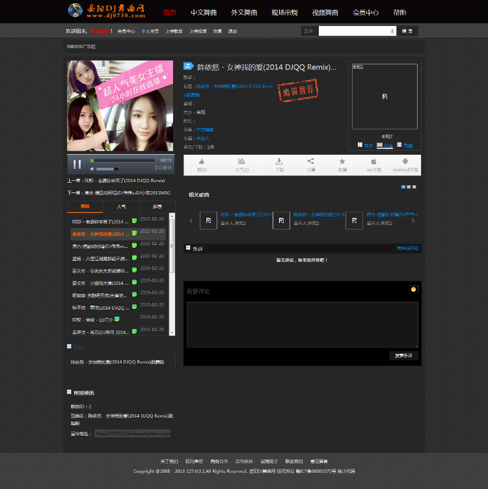Click 退出 logout link
This screenshot has height=489, width=488.
point(232,31)
